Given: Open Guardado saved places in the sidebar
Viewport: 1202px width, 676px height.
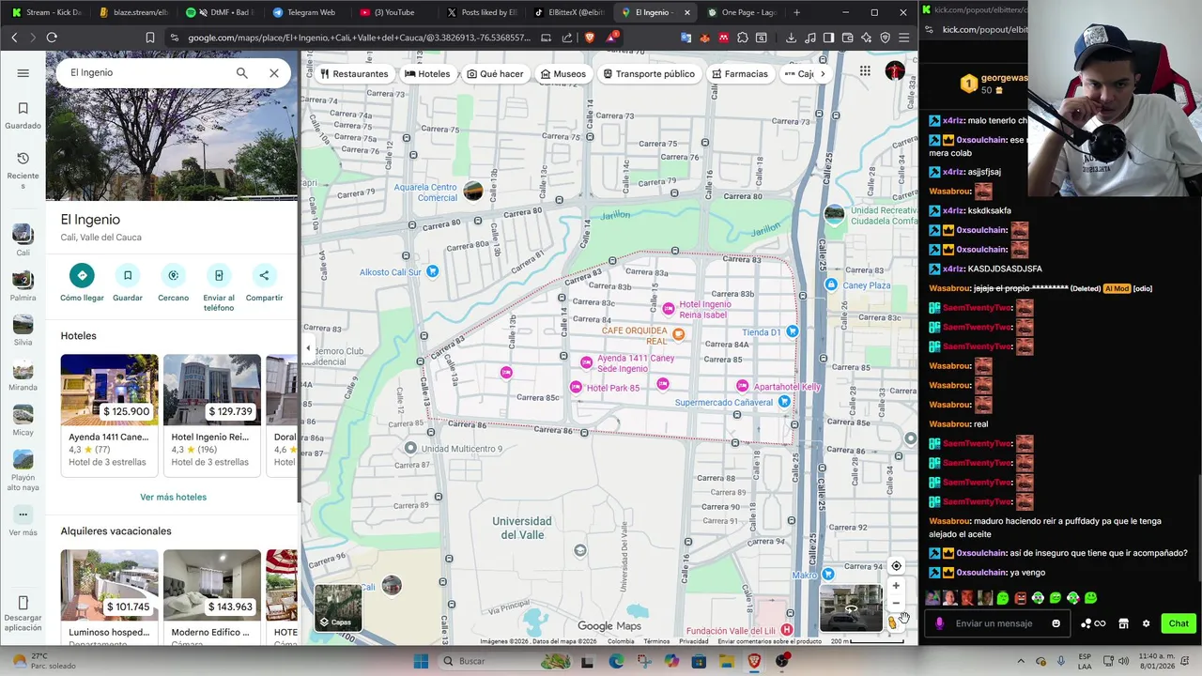Looking at the screenshot, I should click(x=23, y=115).
